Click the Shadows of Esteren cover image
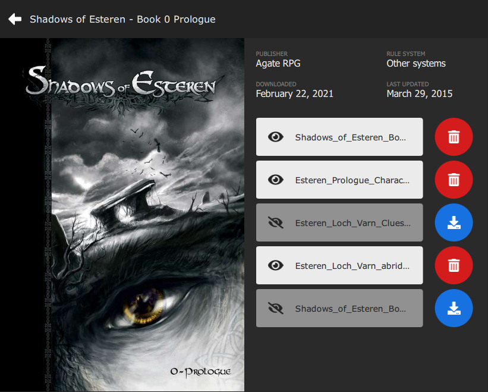Screen dimensions: 488x392 pos(122,215)
